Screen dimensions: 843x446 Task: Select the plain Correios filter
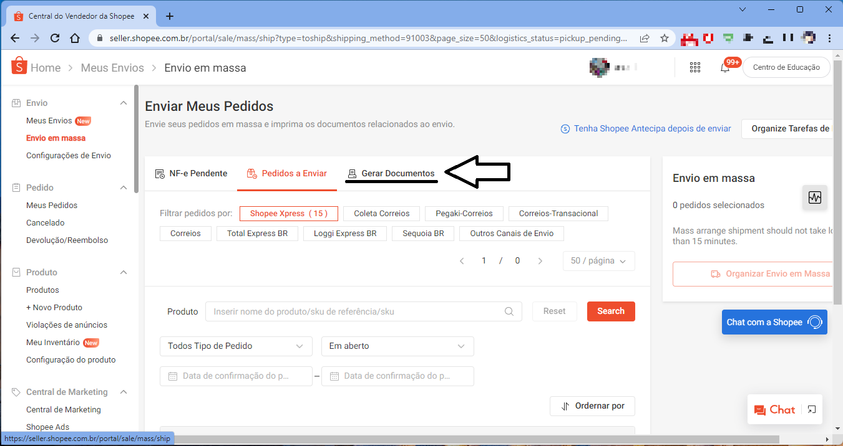click(x=186, y=234)
